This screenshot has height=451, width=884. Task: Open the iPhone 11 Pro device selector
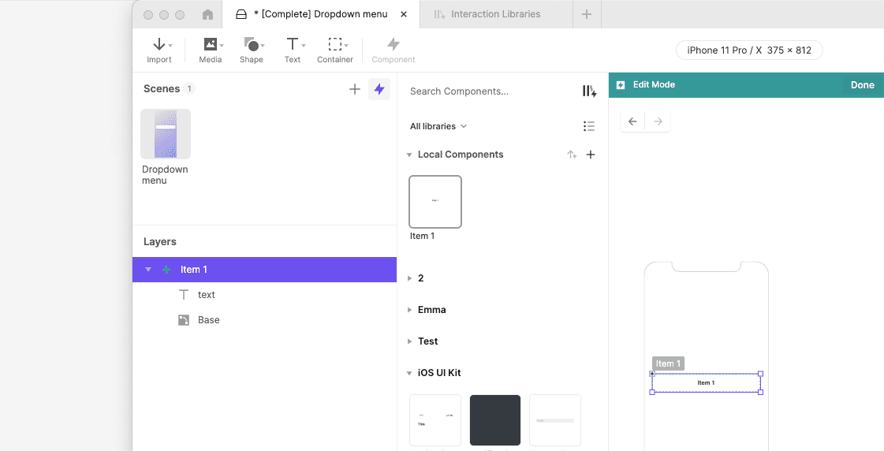click(x=749, y=50)
